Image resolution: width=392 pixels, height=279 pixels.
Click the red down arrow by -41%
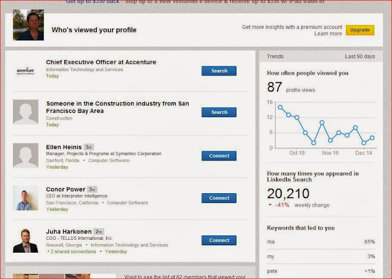(270, 205)
